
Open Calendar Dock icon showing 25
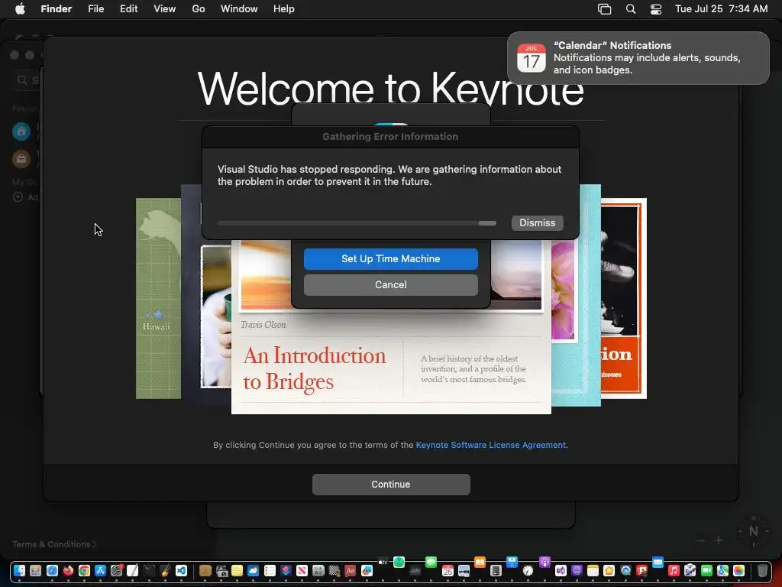[448, 570]
